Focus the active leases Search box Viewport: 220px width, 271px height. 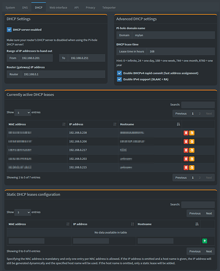click(x=198, y=105)
